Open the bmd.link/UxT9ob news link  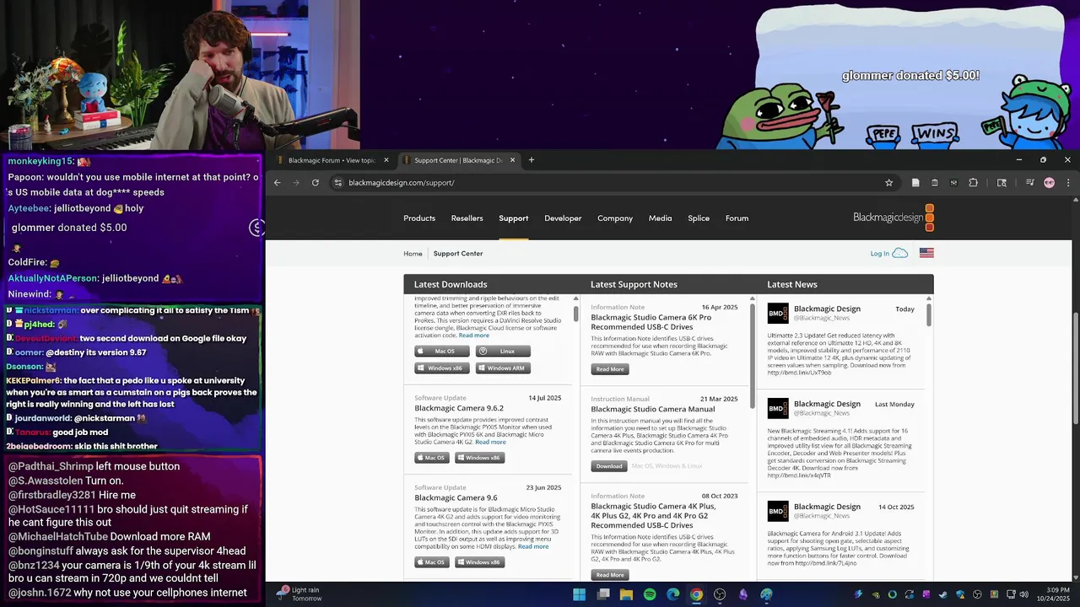click(x=800, y=373)
